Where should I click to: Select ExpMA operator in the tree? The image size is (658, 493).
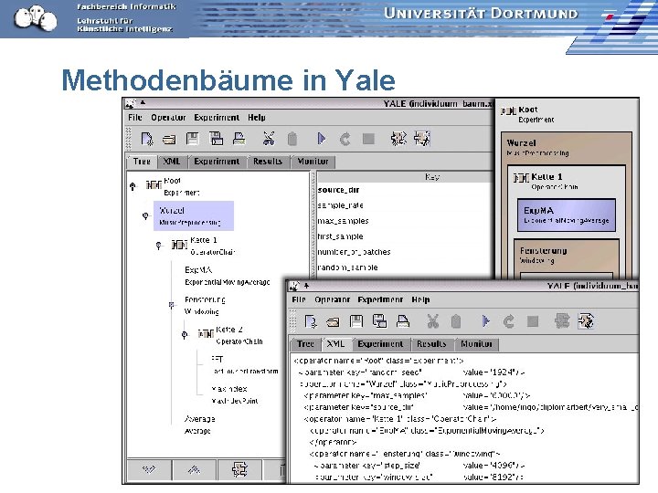(227, 276)
